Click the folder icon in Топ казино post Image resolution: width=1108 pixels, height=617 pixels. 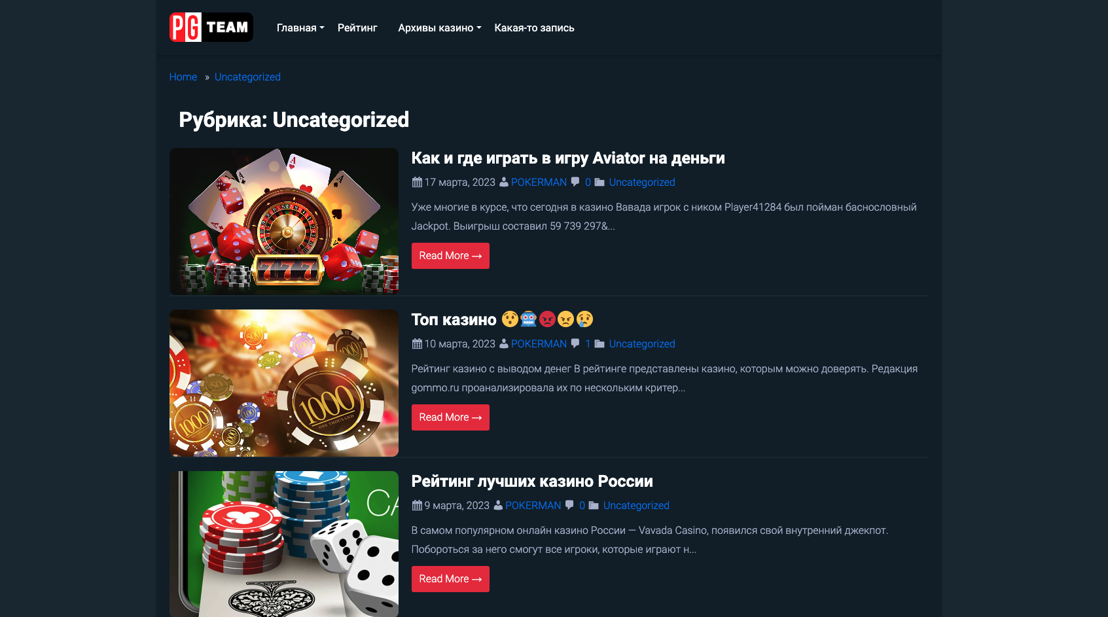[599, 344]
